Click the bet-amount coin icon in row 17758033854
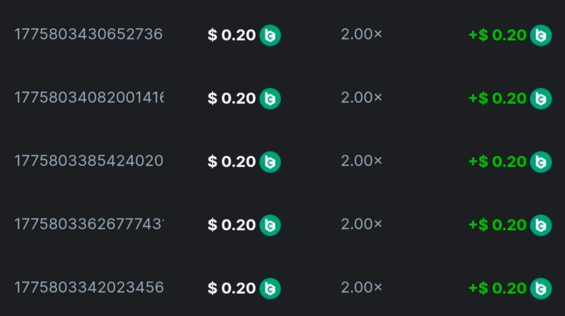The width and height of the screenshot is (565, 316). pos(270,162)
